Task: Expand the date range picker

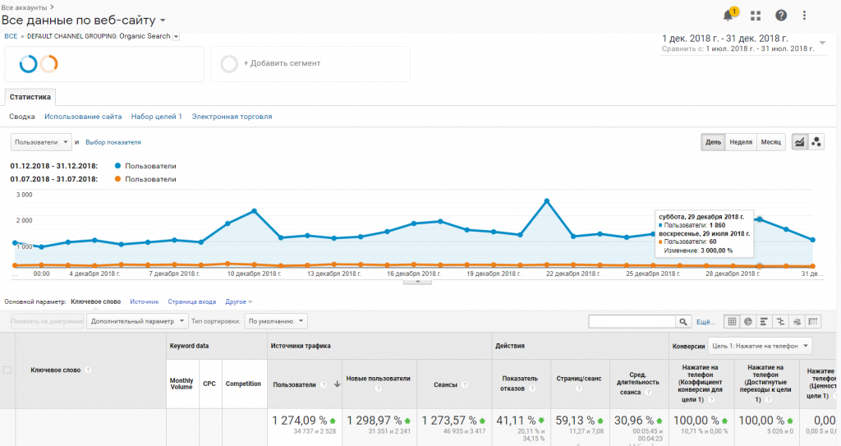Action: coord(822,43)
